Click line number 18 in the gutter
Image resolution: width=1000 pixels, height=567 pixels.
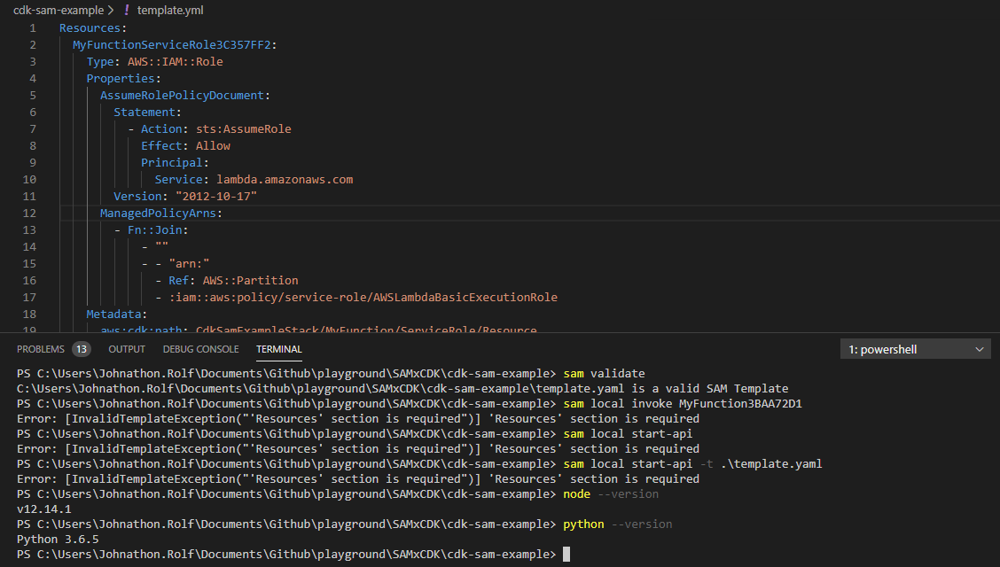[x=29, y=315]
